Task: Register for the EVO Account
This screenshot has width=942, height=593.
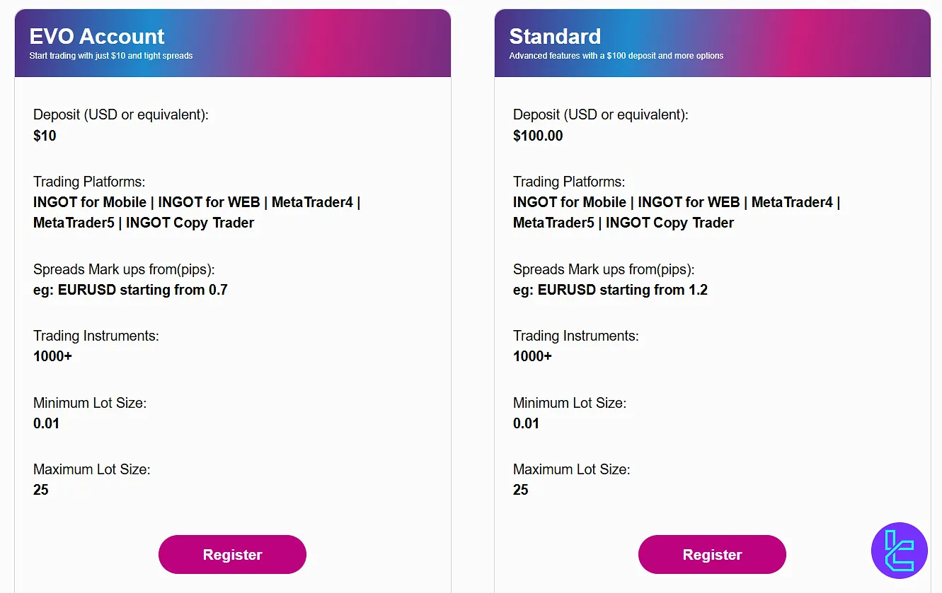Action: pos(232,555)
